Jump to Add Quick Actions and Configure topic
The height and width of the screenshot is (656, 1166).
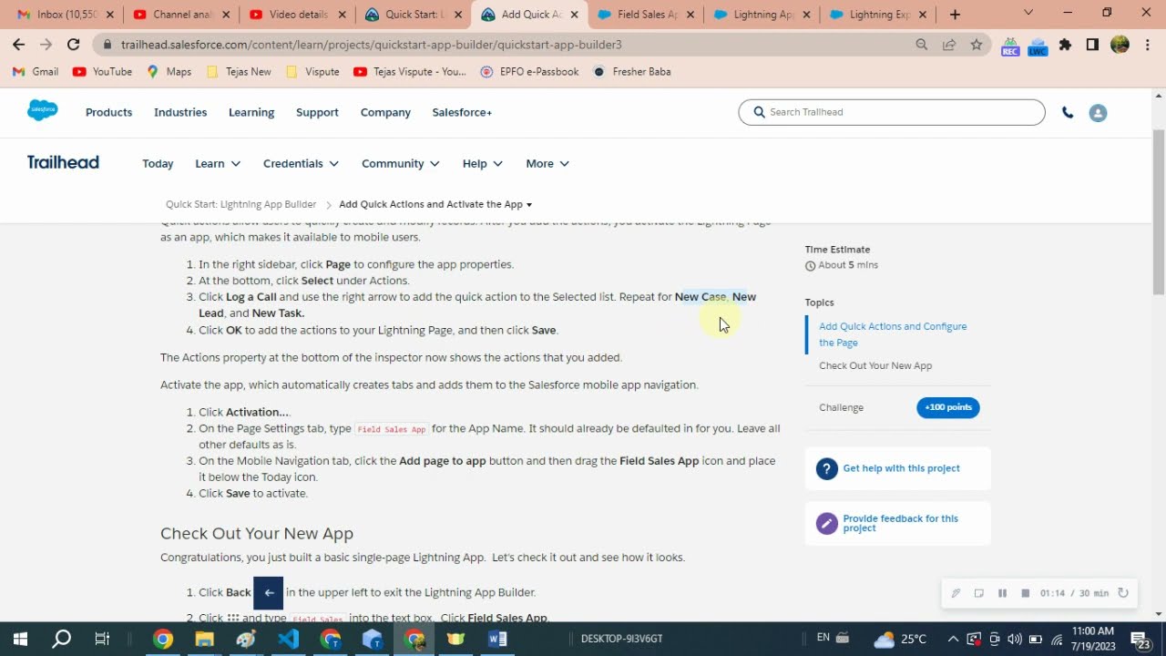tap(893, 334)
